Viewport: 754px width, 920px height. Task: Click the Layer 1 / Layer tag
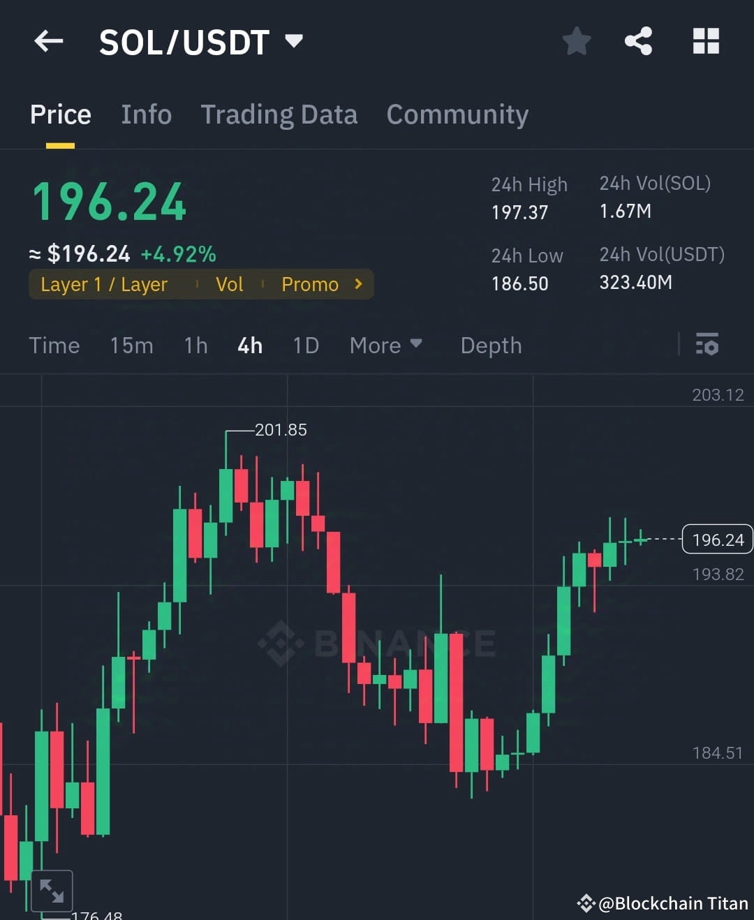103,284
